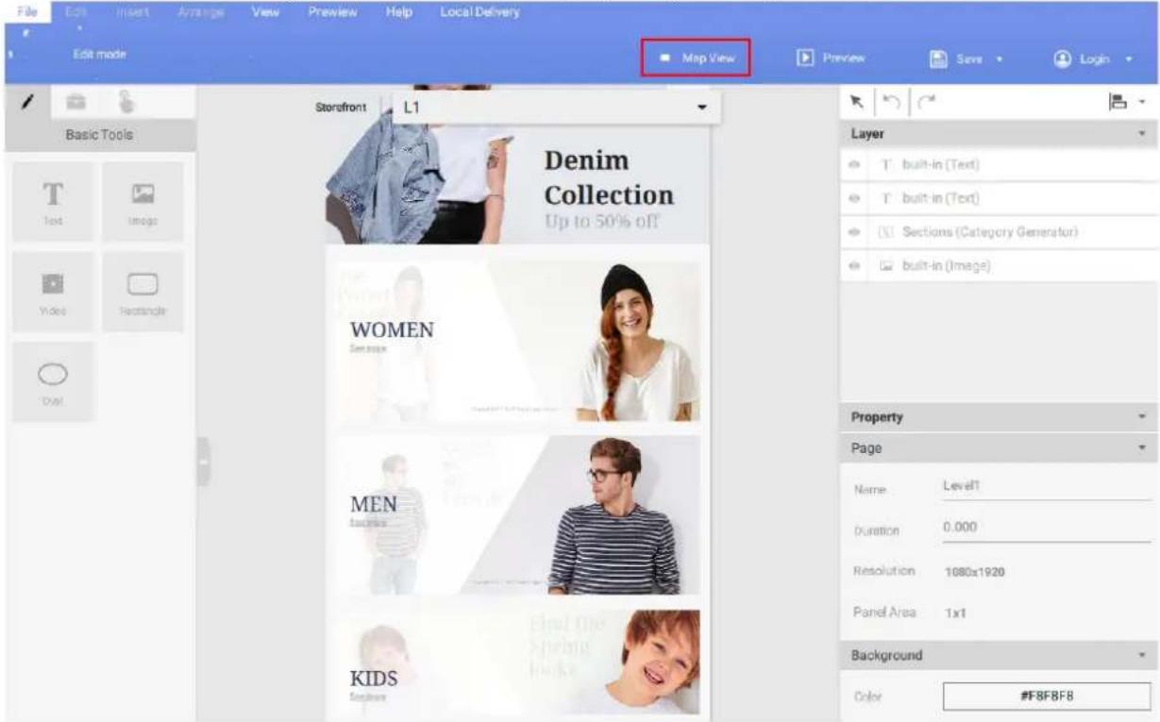Click the Map View button
The height and width of the screenshot is (722, 1160).
tap(696, 58)
